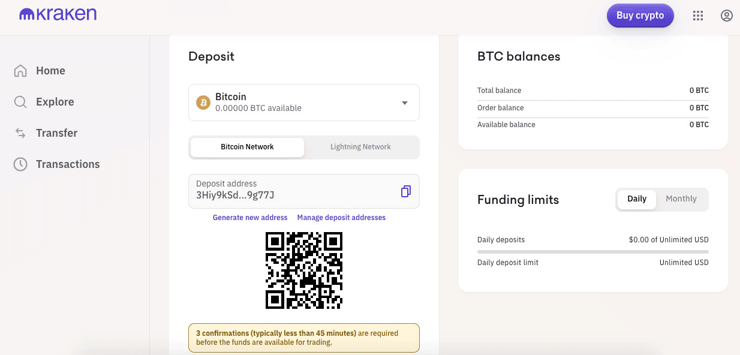View Transactions using the clock icon
This screenshot has height=355, width=740.
click(19, 164)
